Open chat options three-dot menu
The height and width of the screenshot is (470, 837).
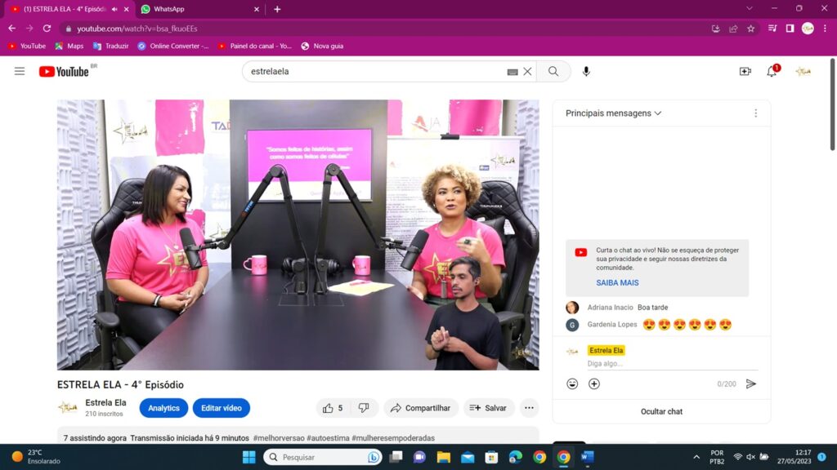(755, 113)
